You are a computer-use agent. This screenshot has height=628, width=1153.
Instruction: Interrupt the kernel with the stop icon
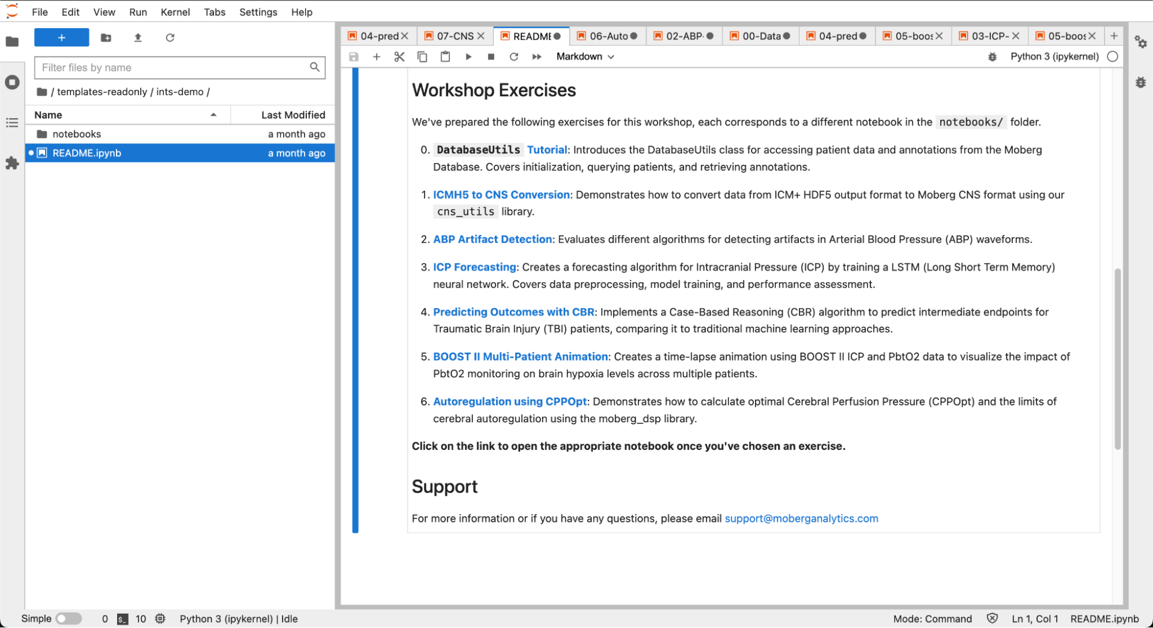(491, 56)
